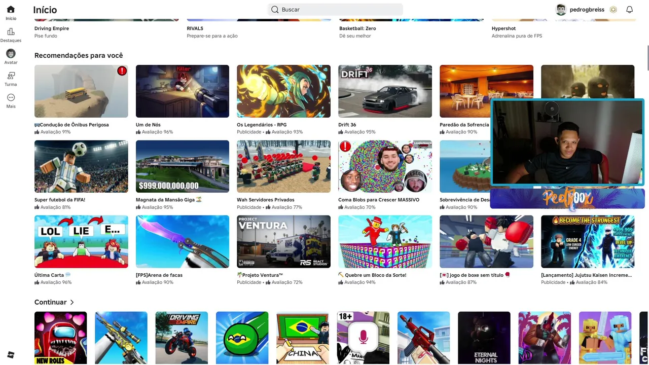The width and height of the screenshot is (649, 365).
Task: Open Super futebol da FIFA! thumbnail
Action: point(81,166)
